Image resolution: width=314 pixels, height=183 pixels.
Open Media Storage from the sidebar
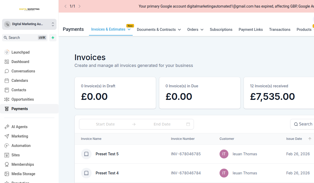pyautogui.click(x=7, y=174)
